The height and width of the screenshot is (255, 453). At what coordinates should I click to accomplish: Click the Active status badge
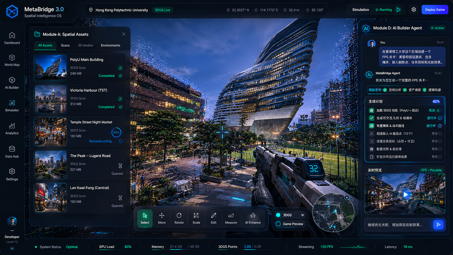click(x=437, y=28)
